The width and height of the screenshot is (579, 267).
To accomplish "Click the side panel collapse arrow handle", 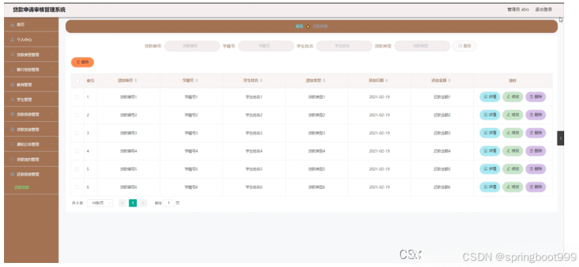I will (x=561, y=138).
